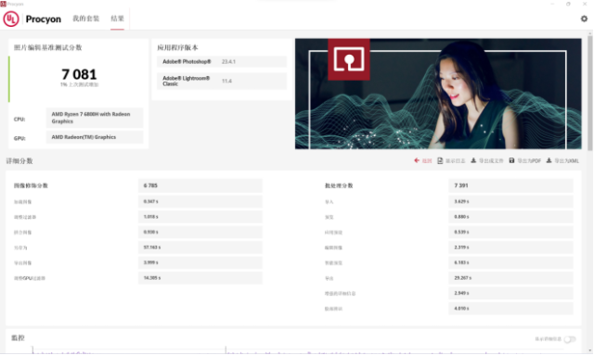This screenshot has width=594, height=355.
Task: Click the 监控 section heading
Action: pos(18,338)
